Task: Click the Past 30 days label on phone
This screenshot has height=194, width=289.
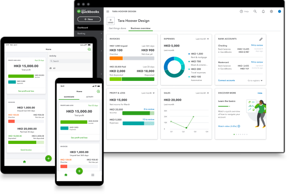Action: pyautogui.click(x=93, y=105)
